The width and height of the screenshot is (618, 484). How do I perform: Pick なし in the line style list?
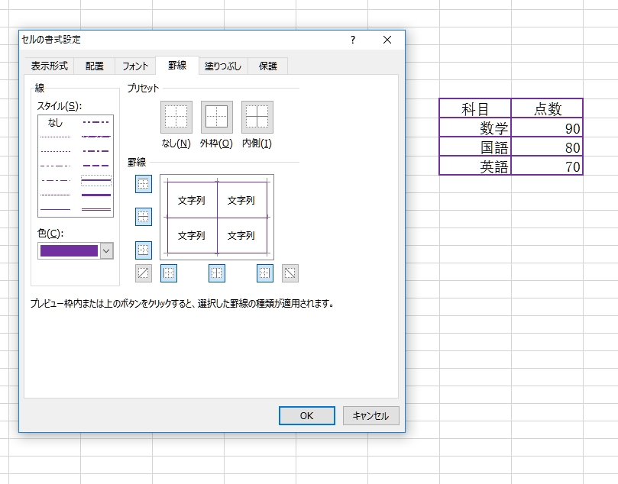pos(55,122)
